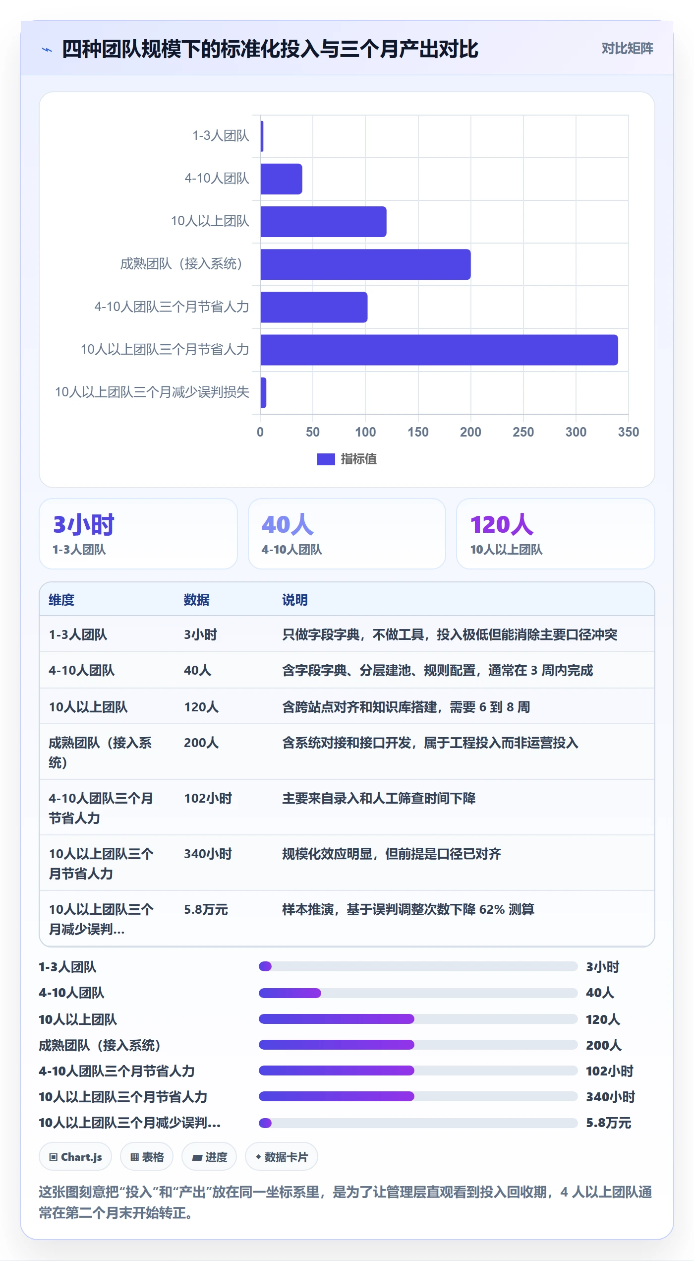
Task: Click the 40人 data card
Action: (347, 534)
